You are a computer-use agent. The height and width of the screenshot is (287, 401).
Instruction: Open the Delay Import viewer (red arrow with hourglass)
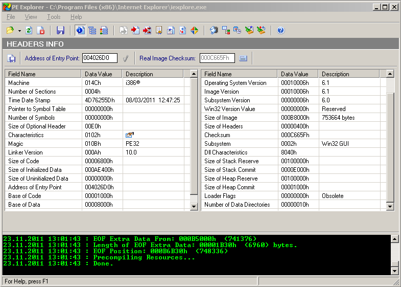click(147, 31)
